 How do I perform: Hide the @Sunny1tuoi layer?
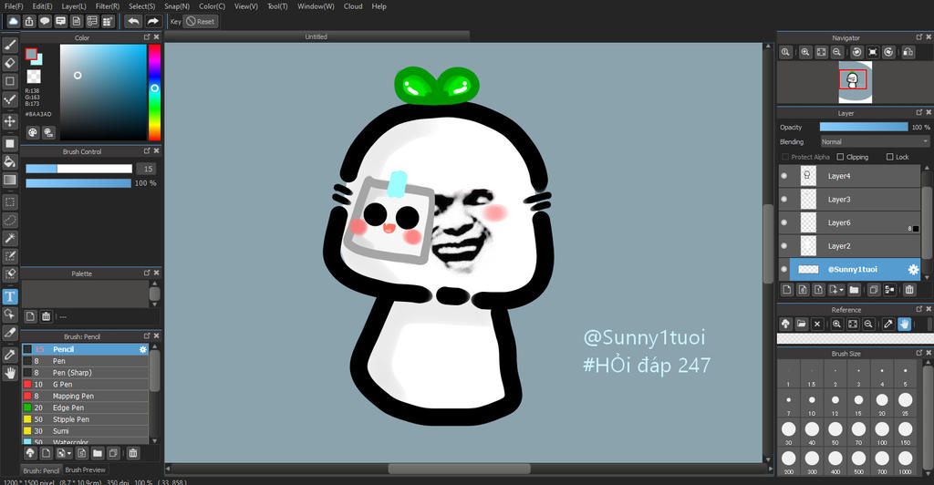pyautogui.click(x=784, y=270)
